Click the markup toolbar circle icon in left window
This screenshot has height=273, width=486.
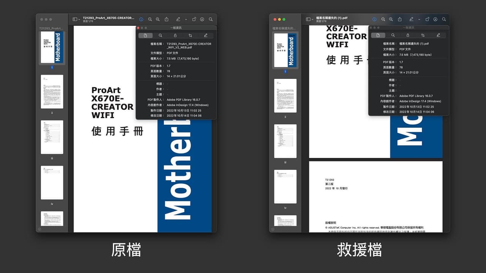point(202,19)
